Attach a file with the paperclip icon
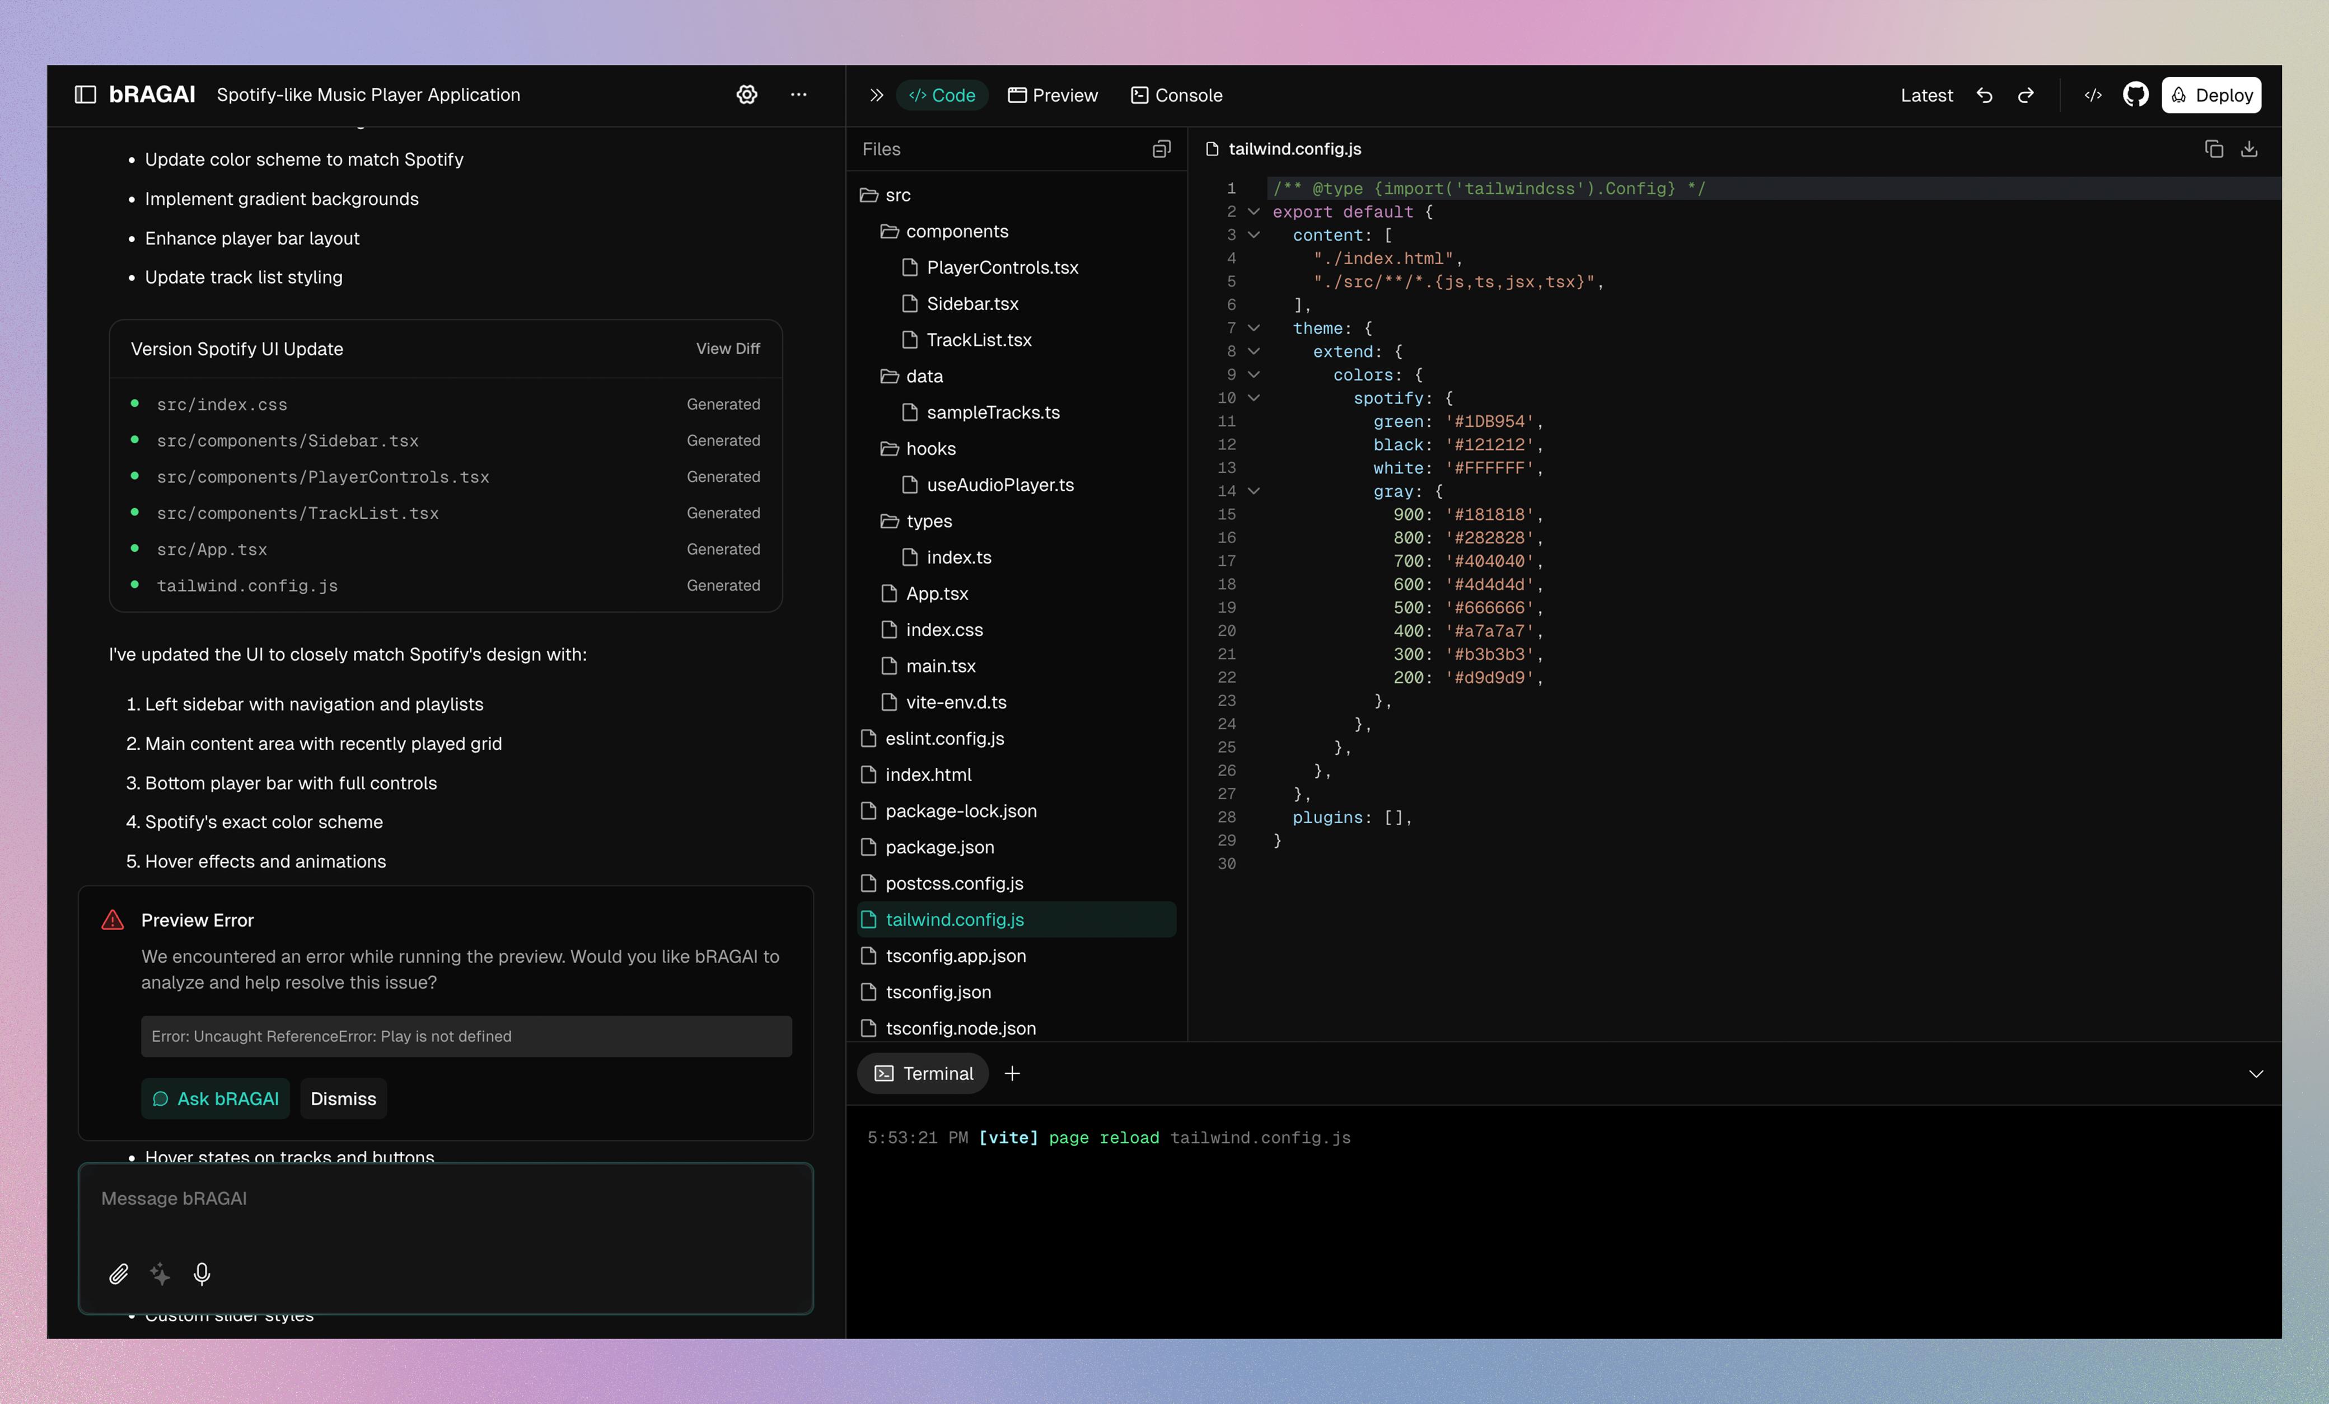 pos(118,1274)
